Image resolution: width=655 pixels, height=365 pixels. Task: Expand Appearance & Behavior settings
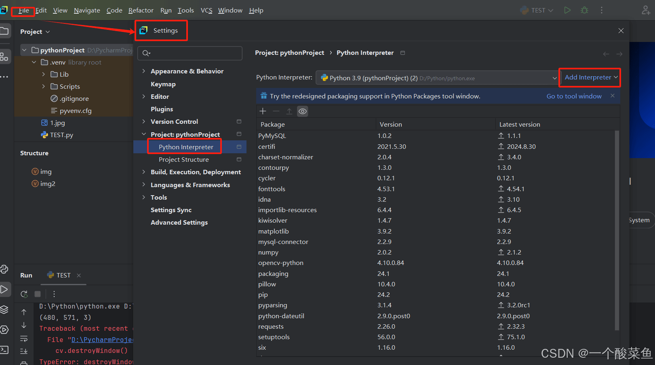tap(143, 71)
